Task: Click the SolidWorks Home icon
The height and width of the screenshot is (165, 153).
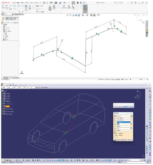Action: click(x=44, y=3)
